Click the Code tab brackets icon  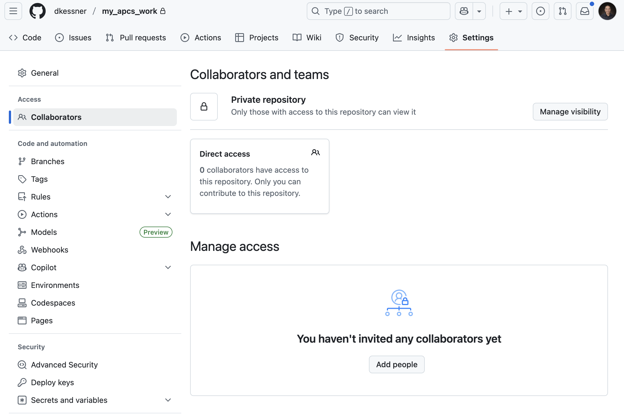pyautogui.click(x=13, y=38)
